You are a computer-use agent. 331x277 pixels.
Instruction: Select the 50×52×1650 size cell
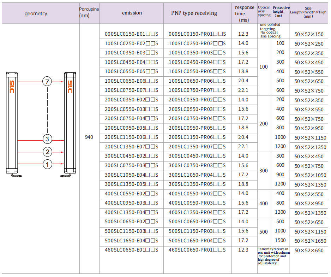coord(309,241)
